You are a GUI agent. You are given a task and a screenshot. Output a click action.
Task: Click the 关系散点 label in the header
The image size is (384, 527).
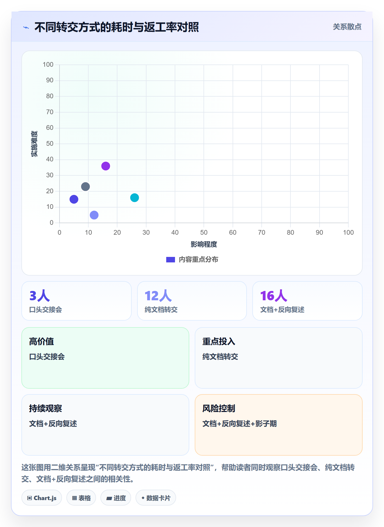347,27
